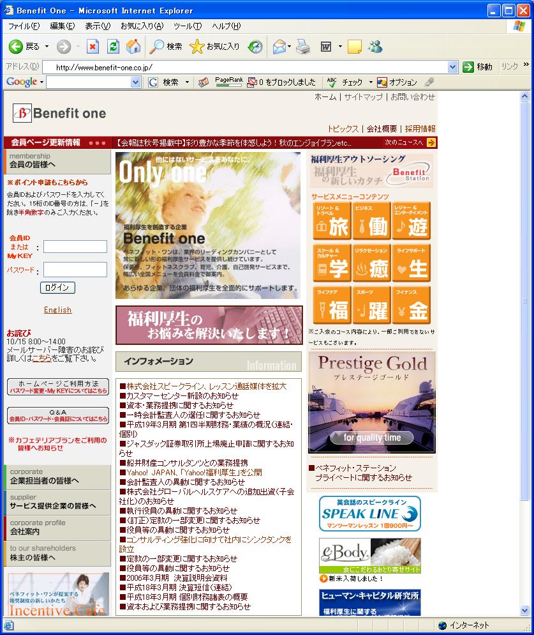Open the ツール(T) menu

tap(188, 26)
